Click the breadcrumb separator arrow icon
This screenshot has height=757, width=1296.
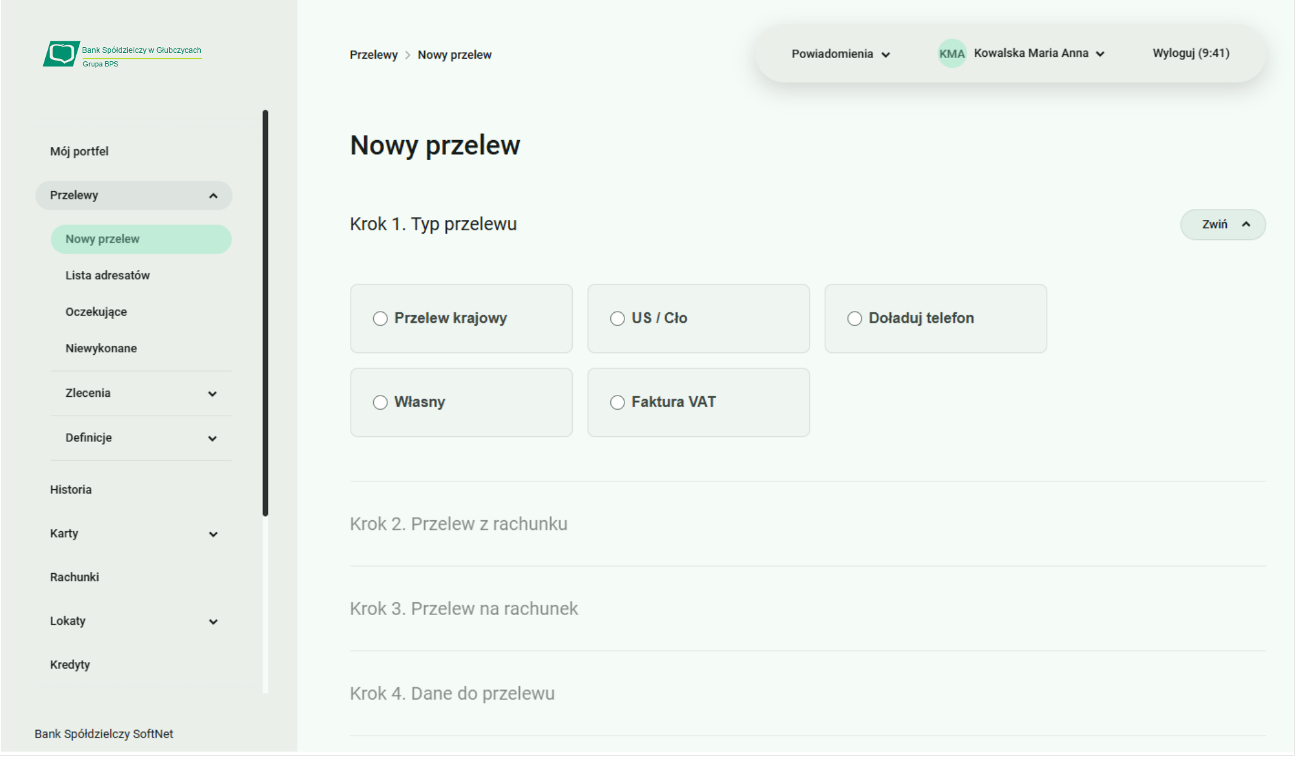coord(407,56)
